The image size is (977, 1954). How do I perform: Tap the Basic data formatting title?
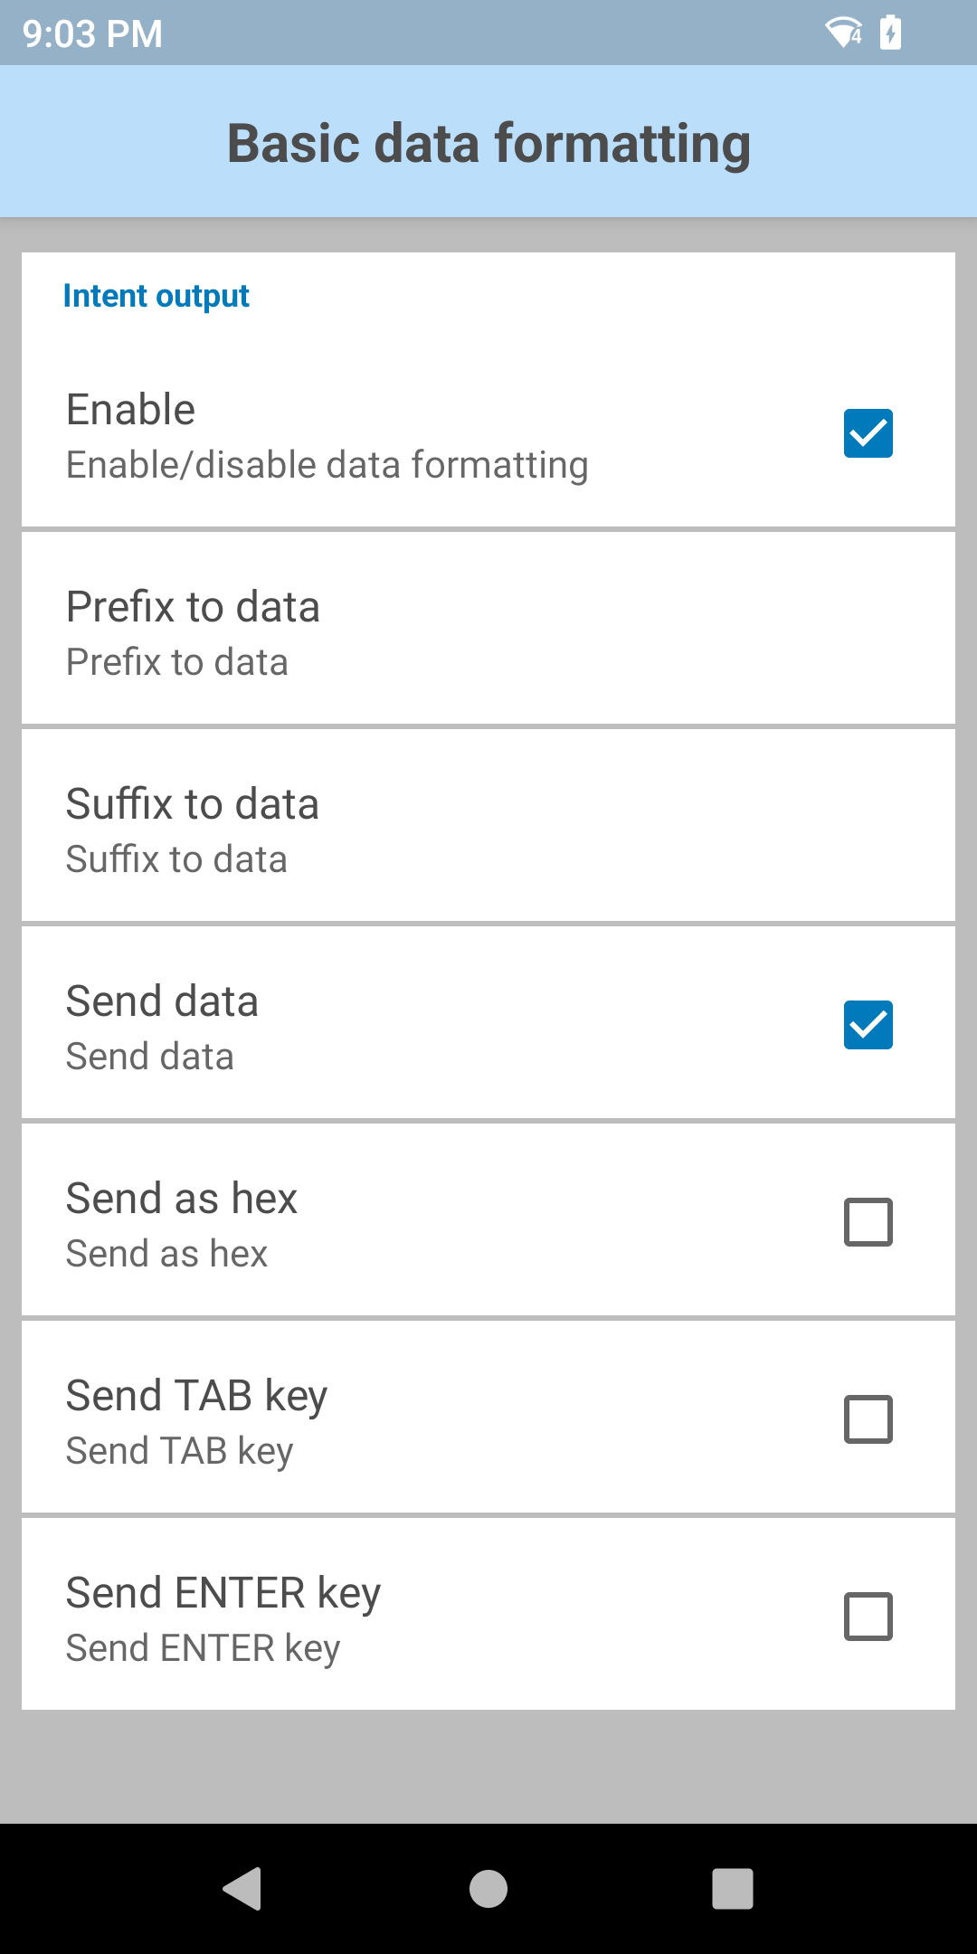point(488,143)
